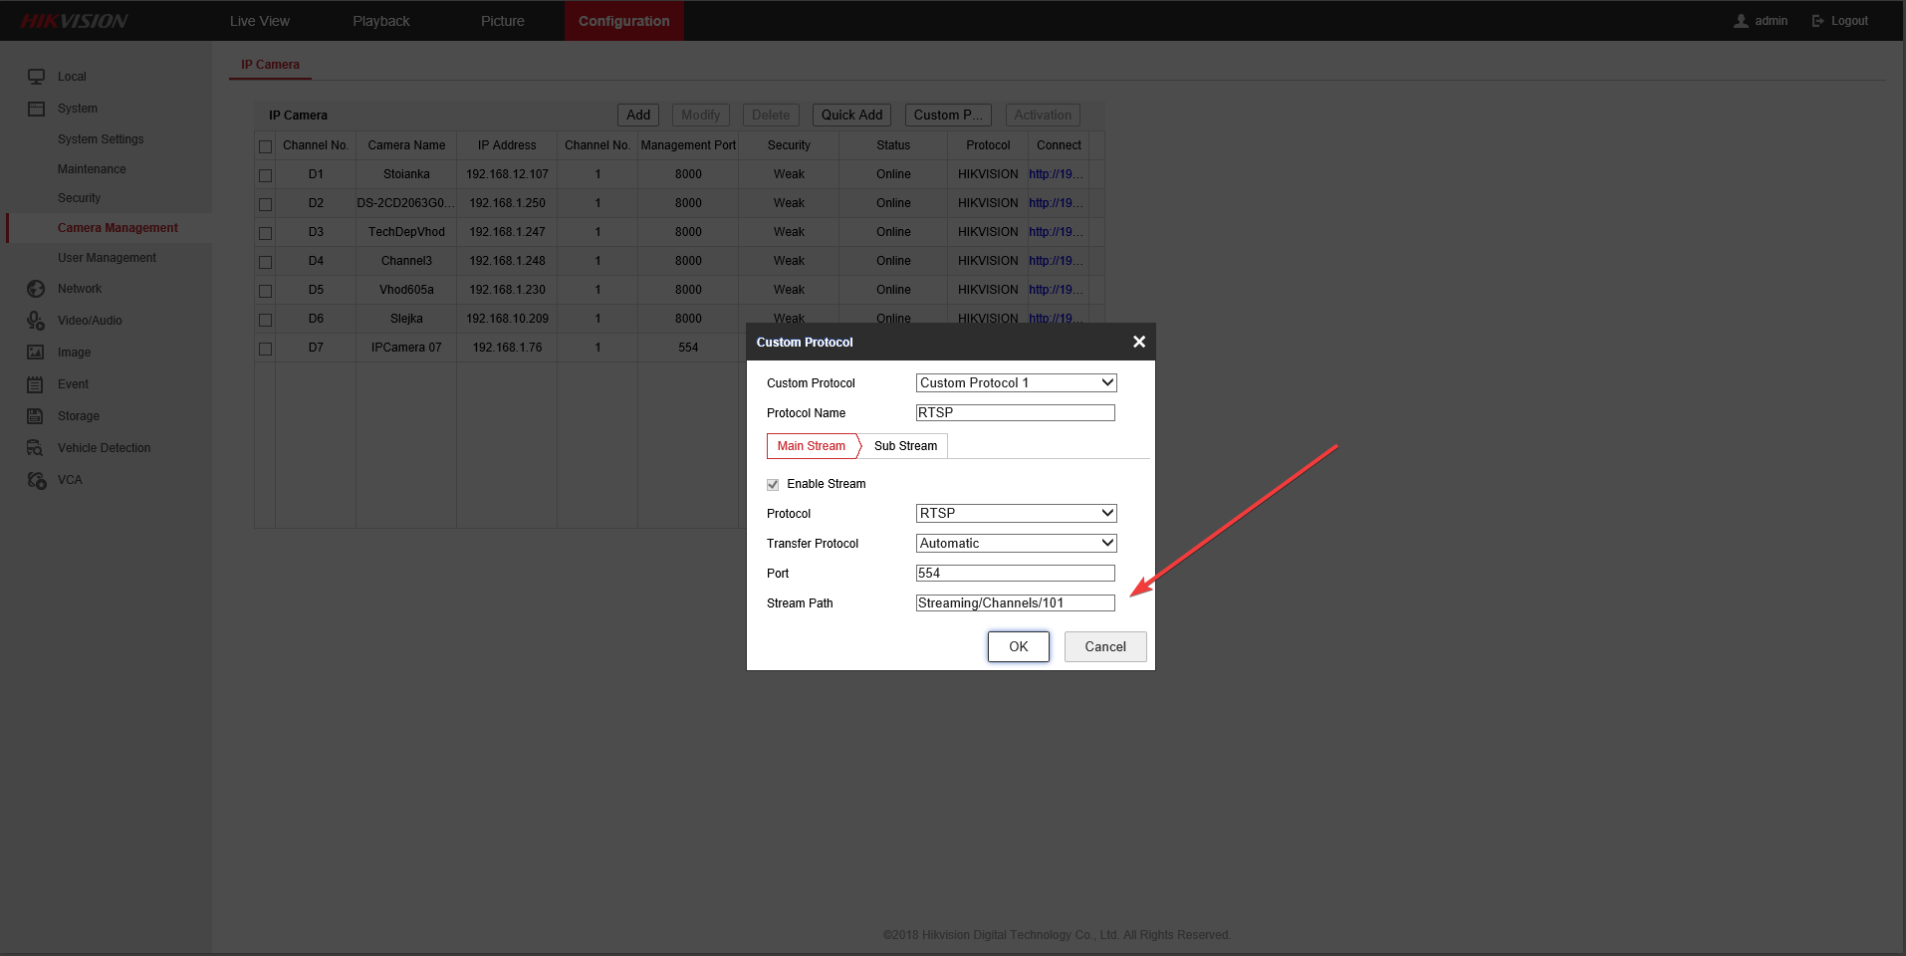The image size is (1906, 956).
Task: Open the D1 Stoianka connect link
Action: pos(1056,174)
